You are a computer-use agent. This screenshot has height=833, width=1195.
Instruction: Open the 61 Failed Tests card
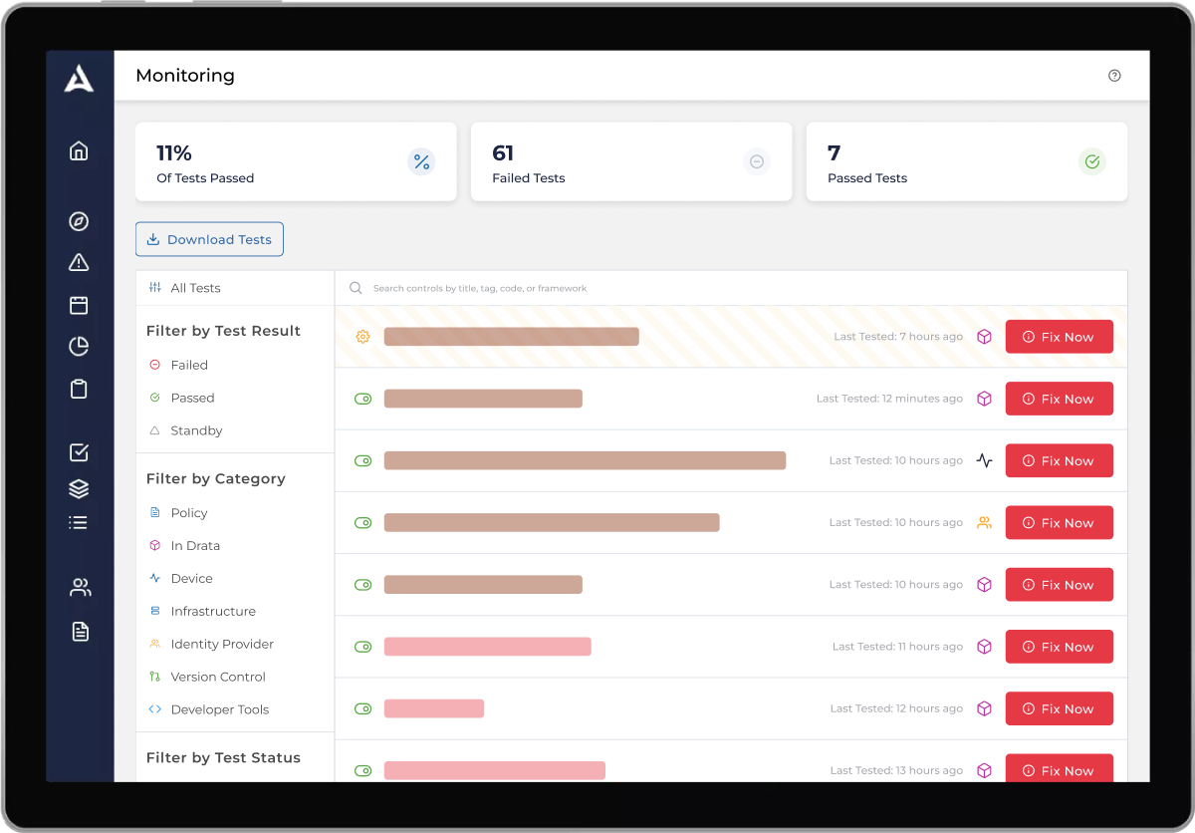(x=631, y=161)
